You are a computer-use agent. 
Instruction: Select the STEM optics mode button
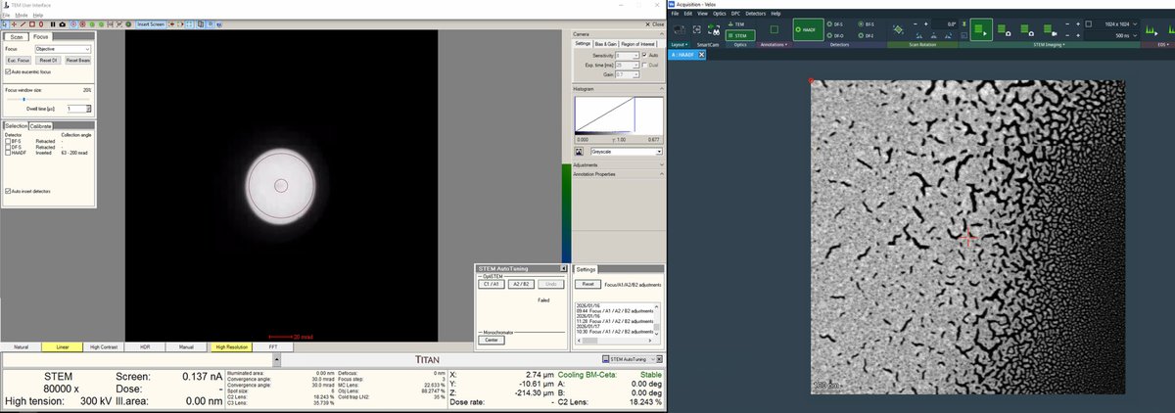[740, 35]
